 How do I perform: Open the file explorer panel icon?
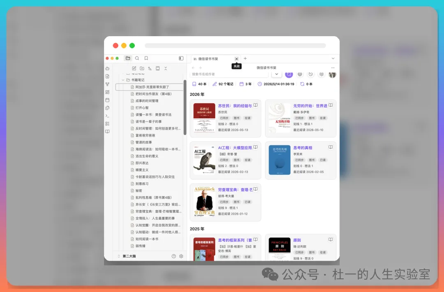click(x=128, y=58)
